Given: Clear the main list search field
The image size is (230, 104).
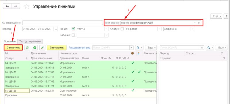Looking at the screenshot, I should point(131,48).
